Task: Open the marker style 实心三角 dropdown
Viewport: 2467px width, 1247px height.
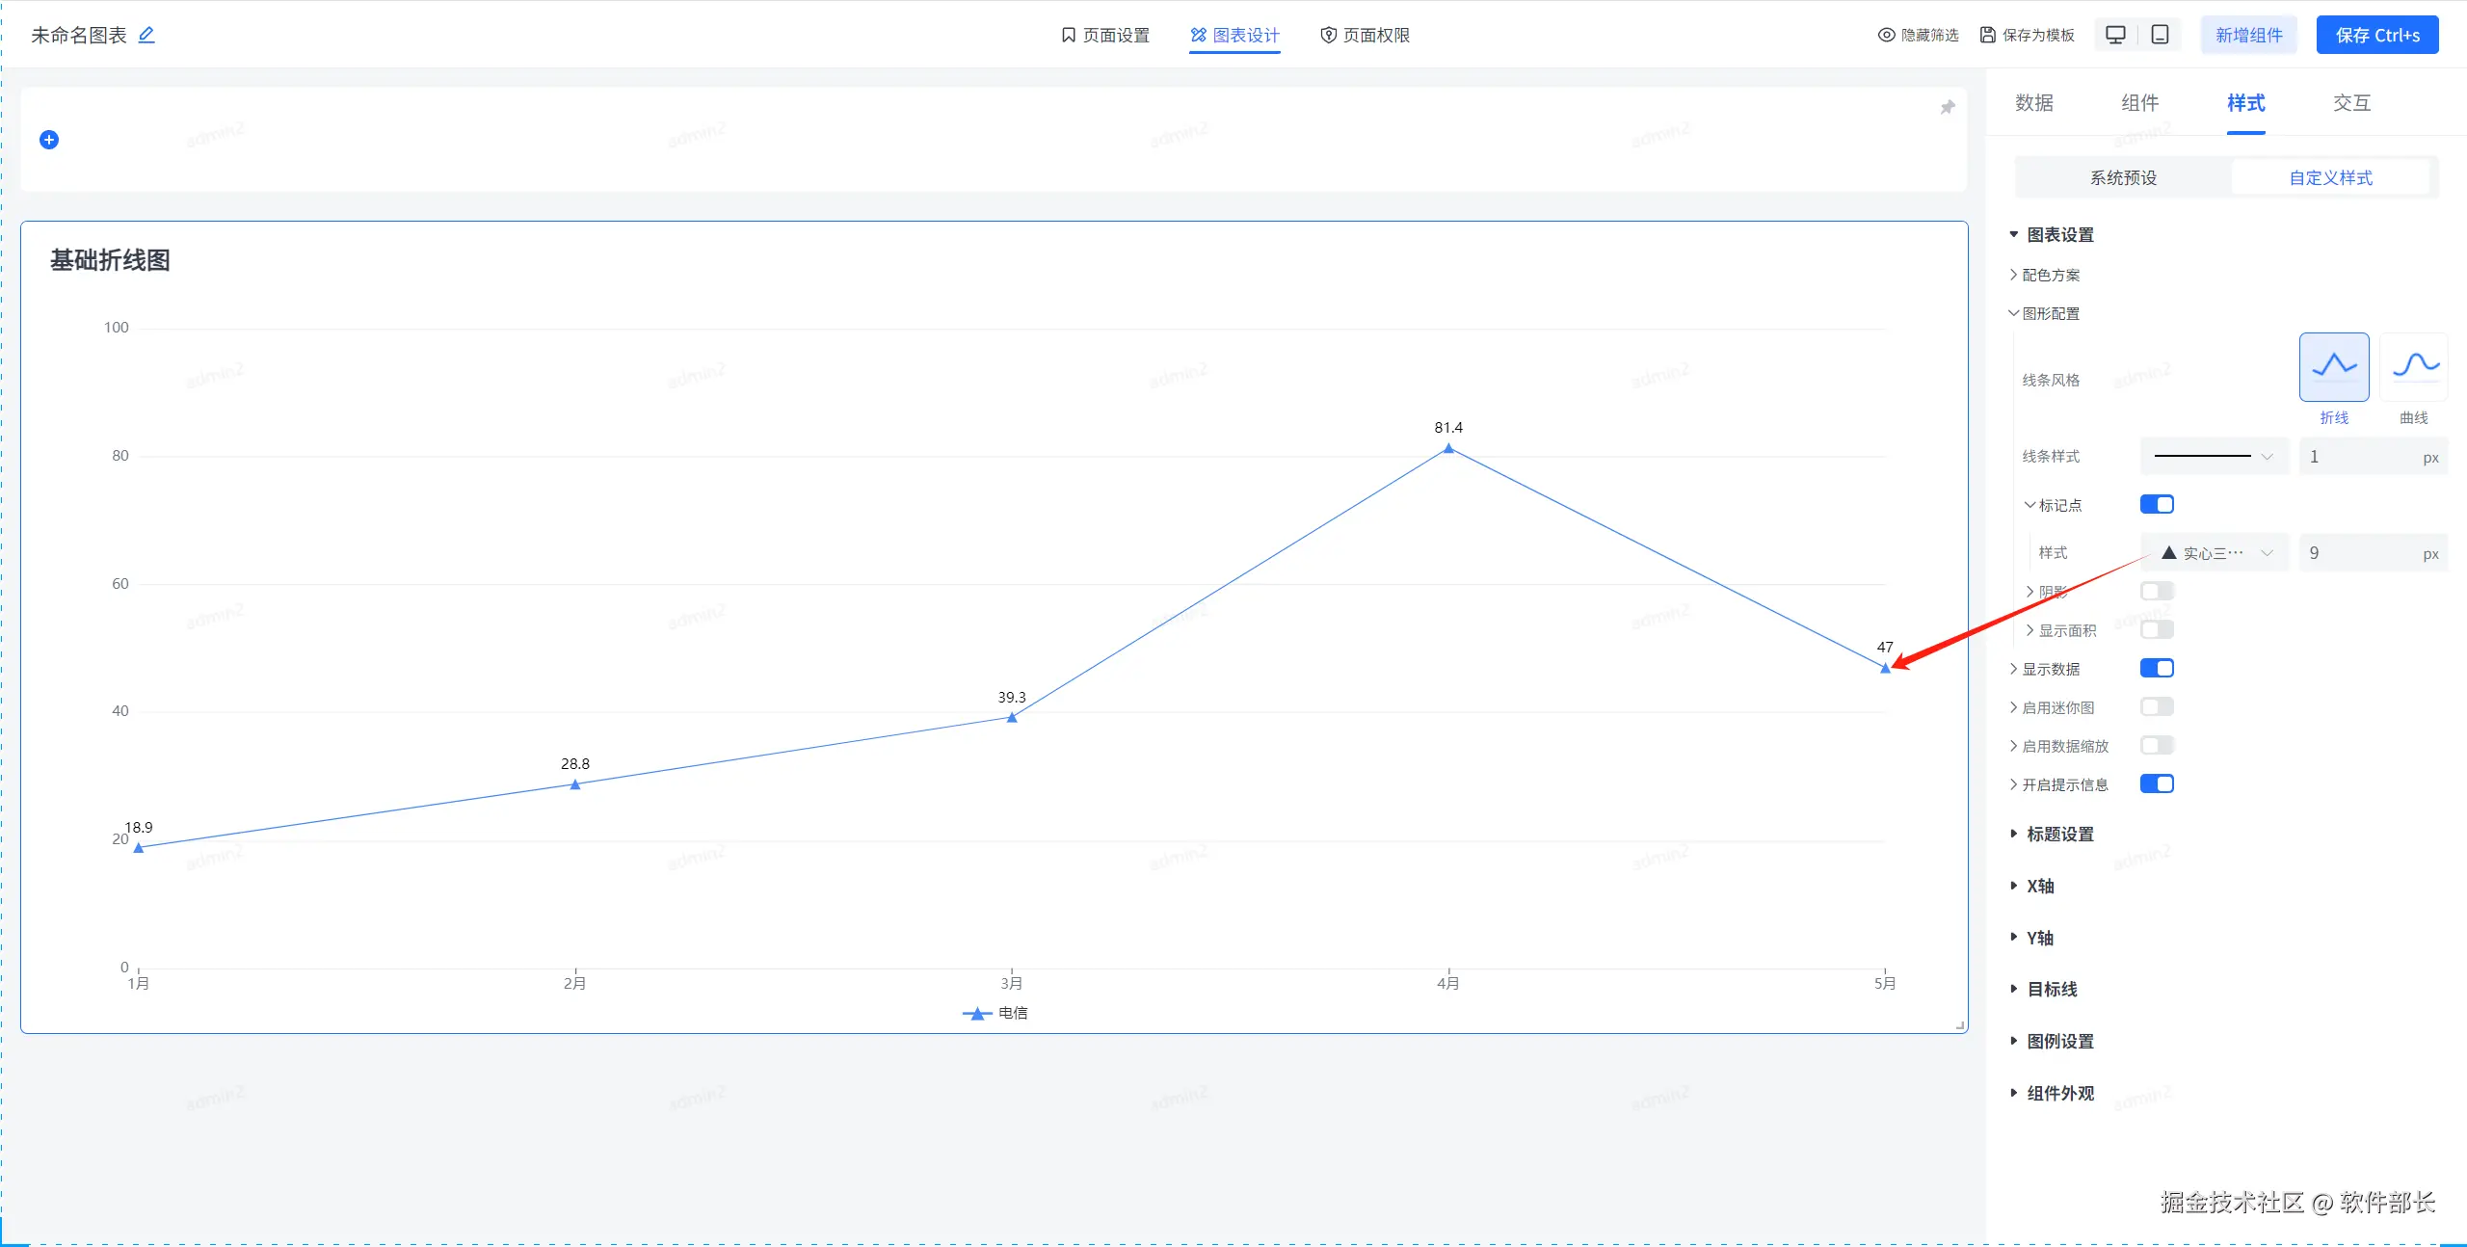Action: [2215, 553]
